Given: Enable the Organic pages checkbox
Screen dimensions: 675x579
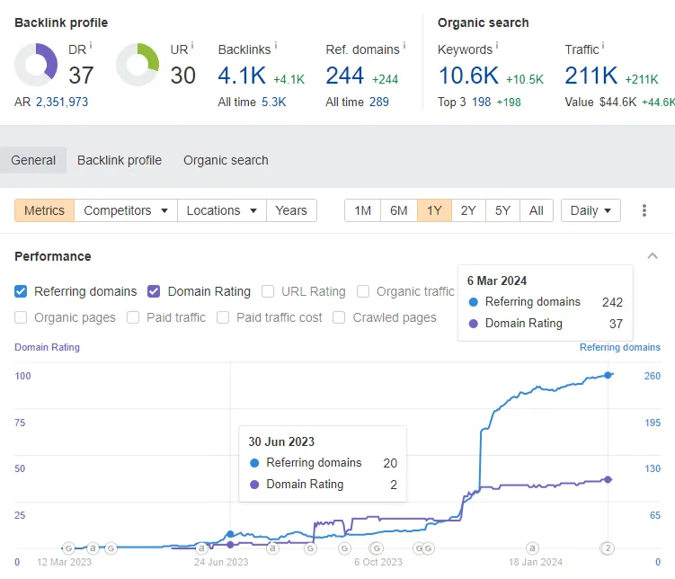Looking at the screenshot, I should [21, 317].
